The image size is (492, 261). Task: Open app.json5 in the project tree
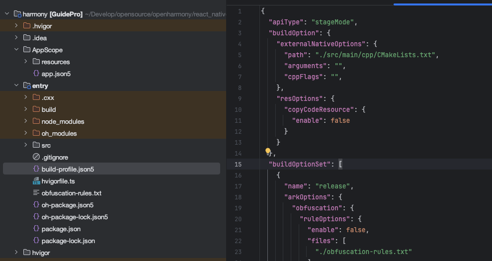pos(56,74)
